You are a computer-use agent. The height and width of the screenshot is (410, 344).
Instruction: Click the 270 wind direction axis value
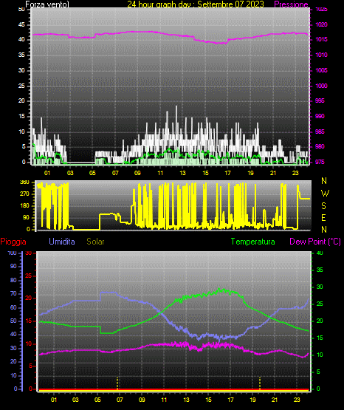click(x=24, y=194)
